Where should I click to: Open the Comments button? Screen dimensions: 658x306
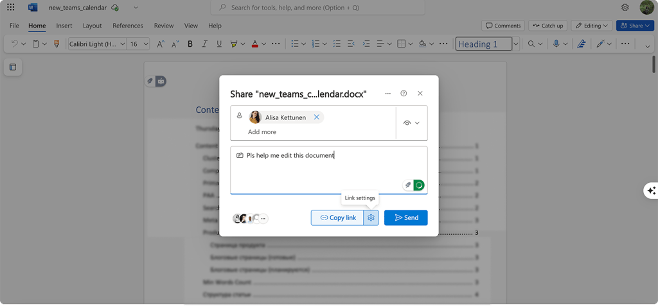pos(503,26)
